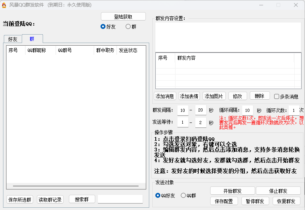Click the 搜索群 button
Screen dimensions: 305x210
82,199
